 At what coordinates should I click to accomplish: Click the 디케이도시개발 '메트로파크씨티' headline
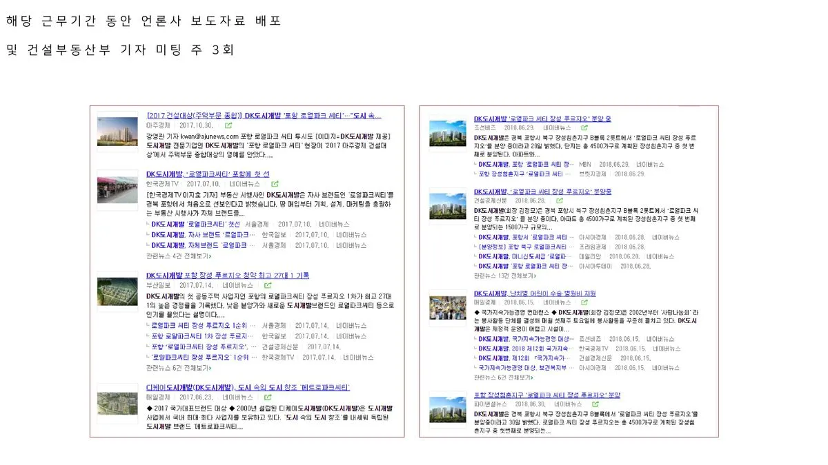(248, 386)
